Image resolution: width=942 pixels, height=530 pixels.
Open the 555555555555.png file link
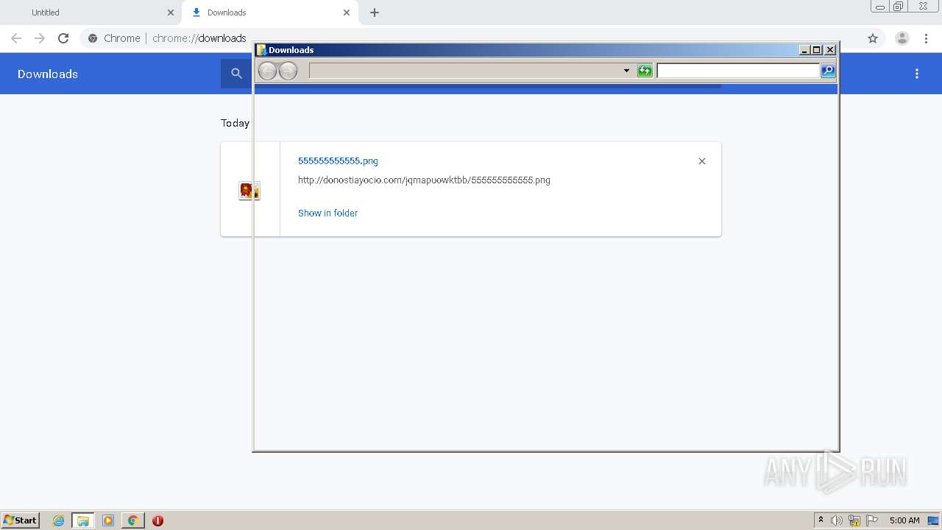(x=338, y=160)
